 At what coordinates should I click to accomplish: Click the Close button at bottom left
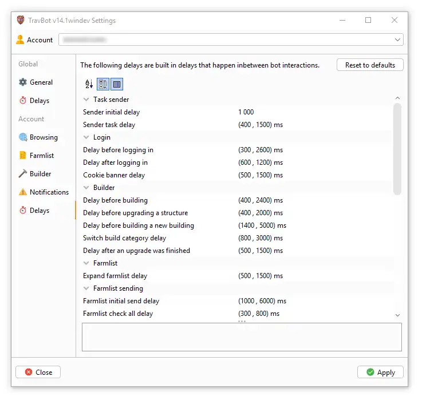click(38, 373)
